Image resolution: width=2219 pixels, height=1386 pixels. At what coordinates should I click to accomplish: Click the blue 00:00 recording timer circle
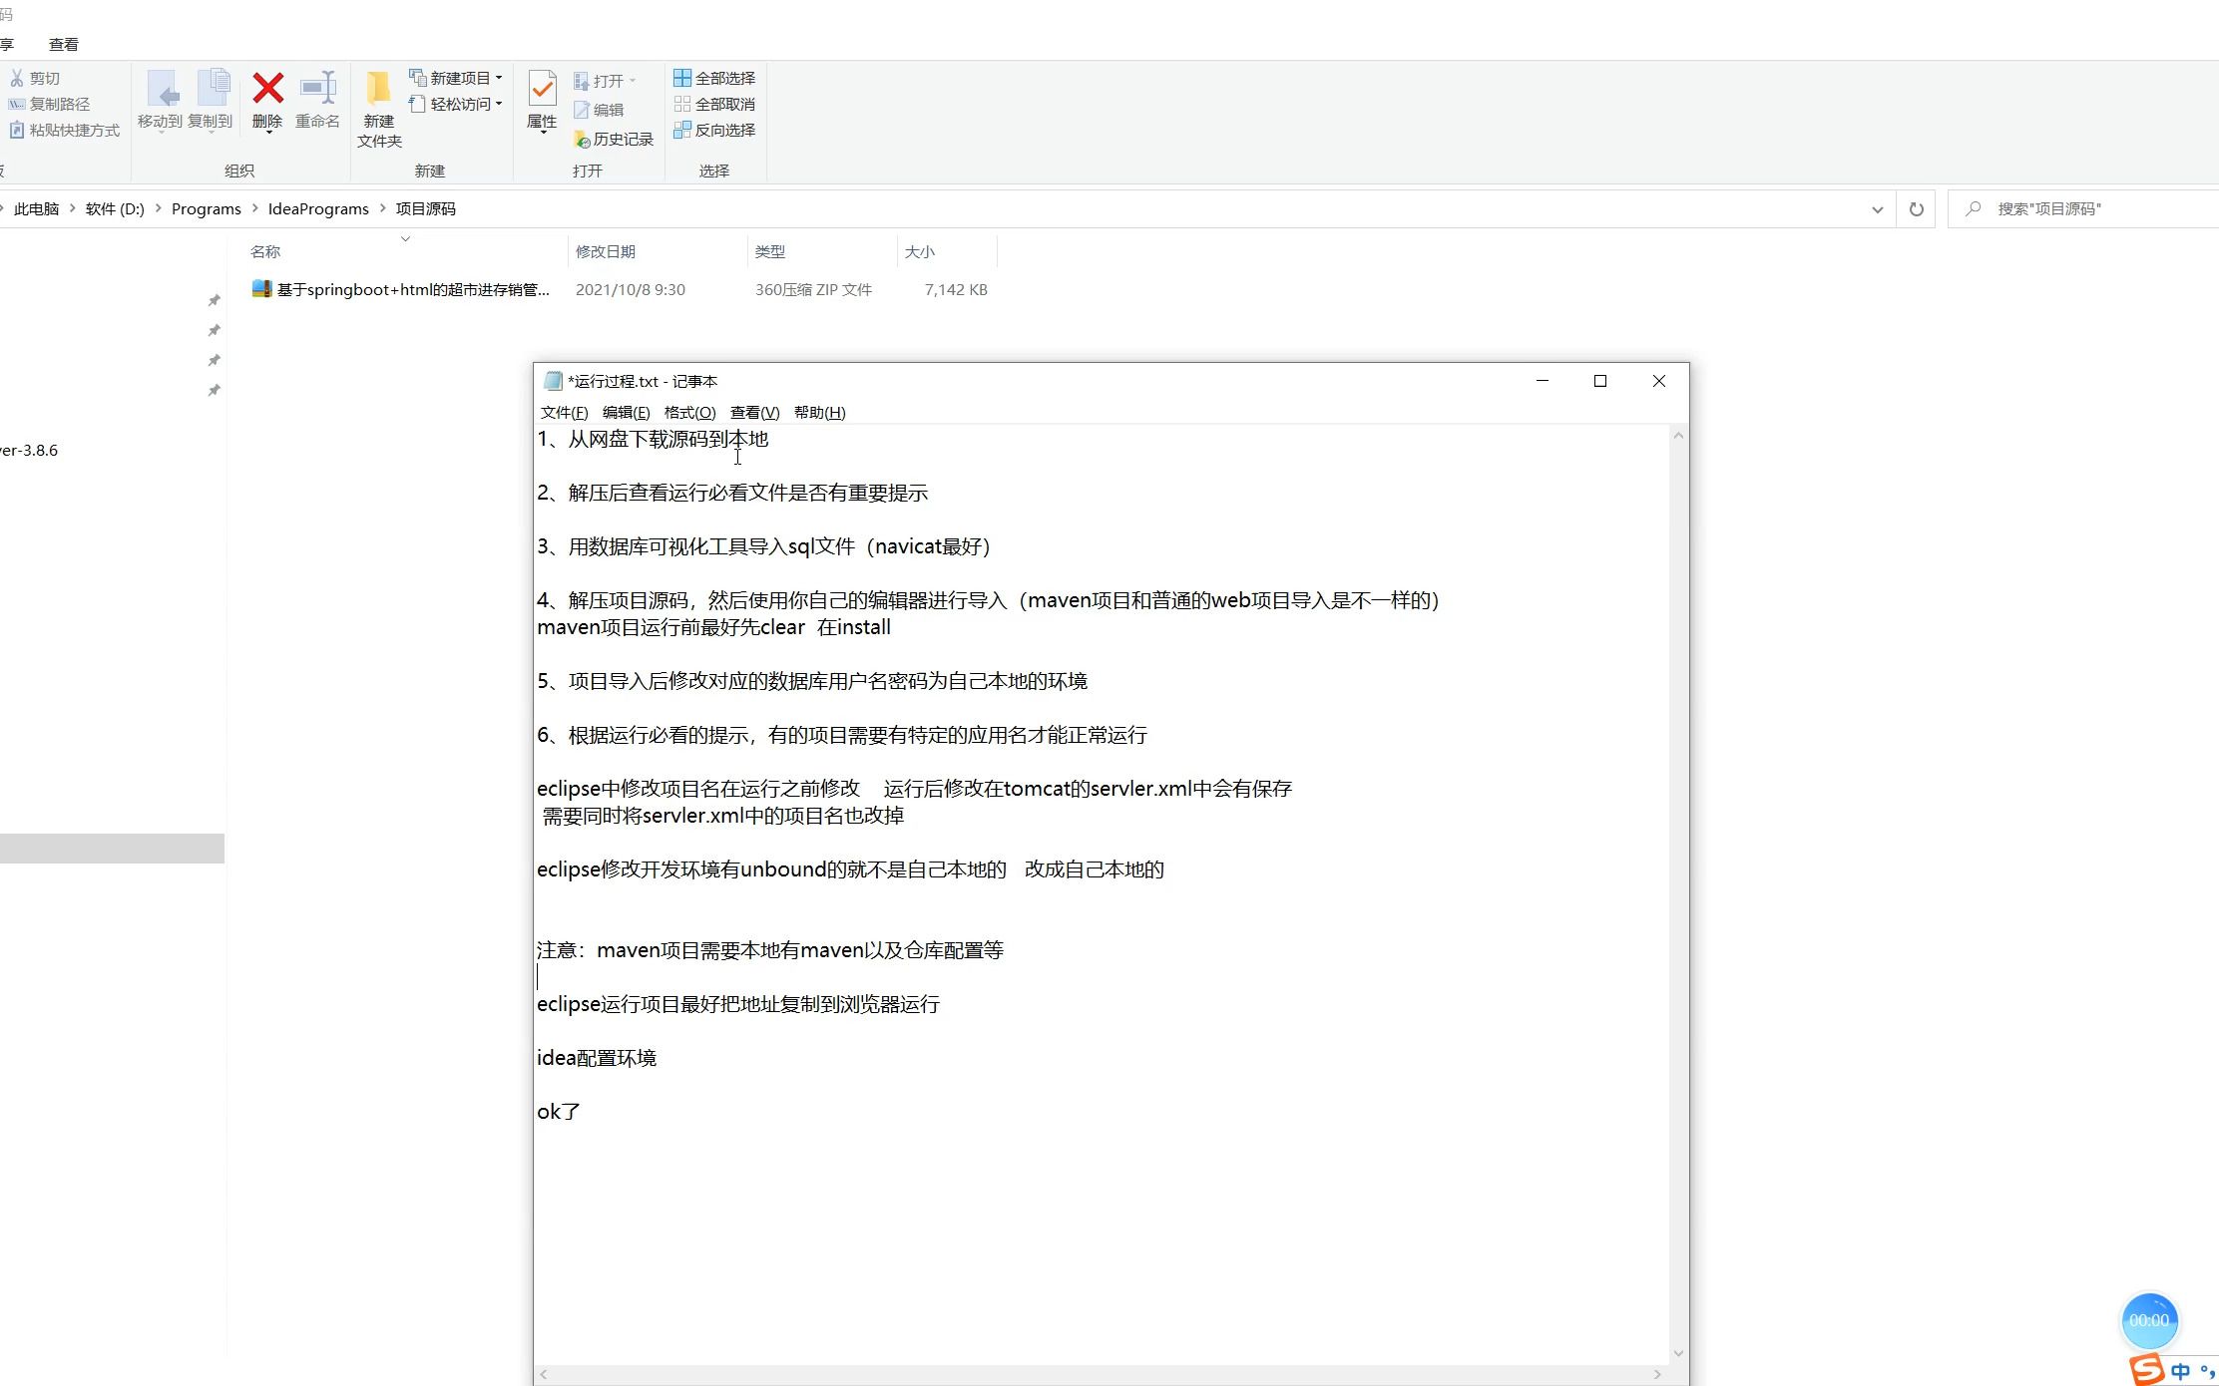(x=2149, y=1320)
